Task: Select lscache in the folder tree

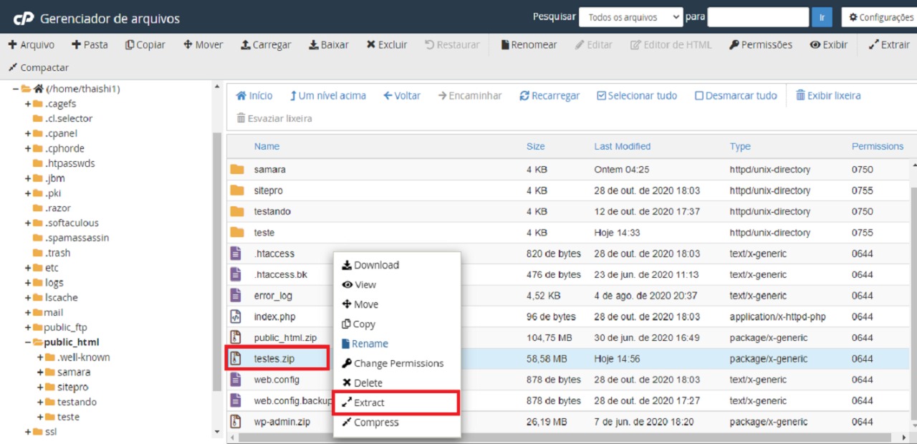Action: click(61, 297)
